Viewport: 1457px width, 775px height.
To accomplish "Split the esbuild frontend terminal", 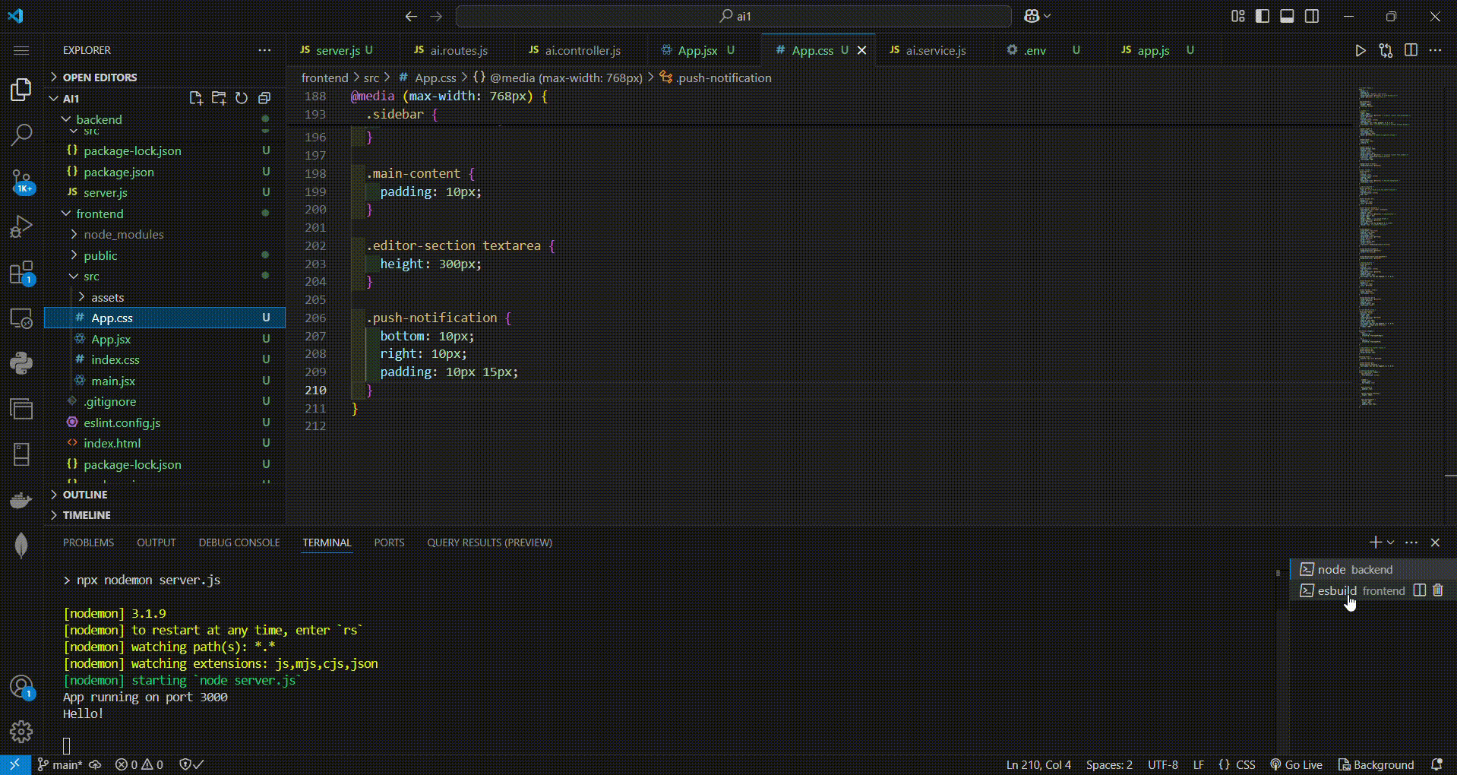I will click(1419, 590).
